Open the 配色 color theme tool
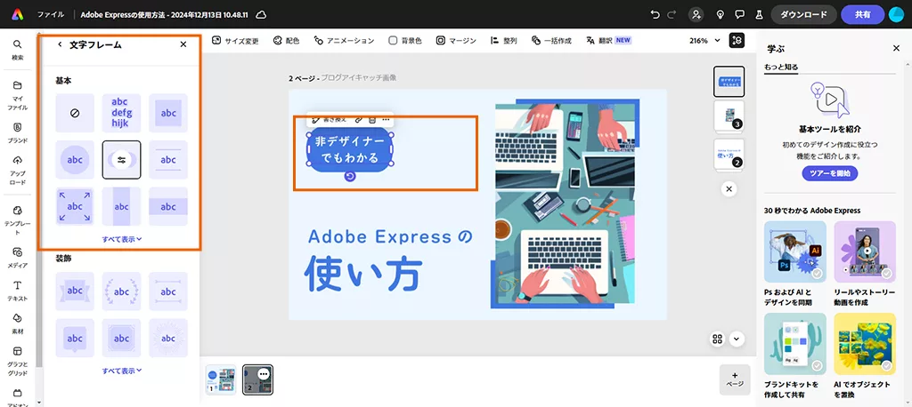 click(286, 41)
